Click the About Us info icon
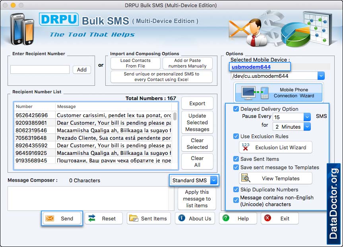Image resolution: width=343 pixels, height=247 pixels. (x=182, y=218)
